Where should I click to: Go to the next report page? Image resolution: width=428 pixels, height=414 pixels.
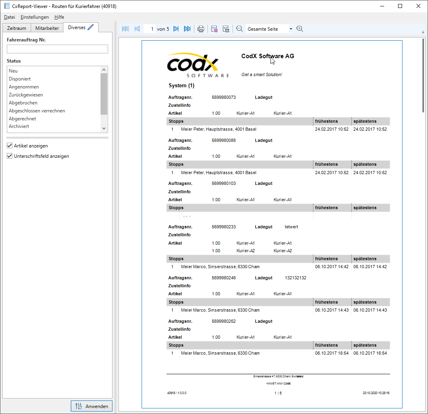(x=176, y=29)
